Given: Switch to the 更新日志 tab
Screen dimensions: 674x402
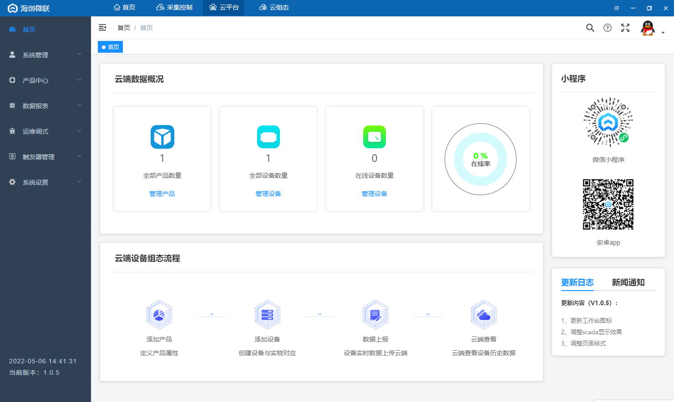Looking at the screenshot, I should coord(578,282).
